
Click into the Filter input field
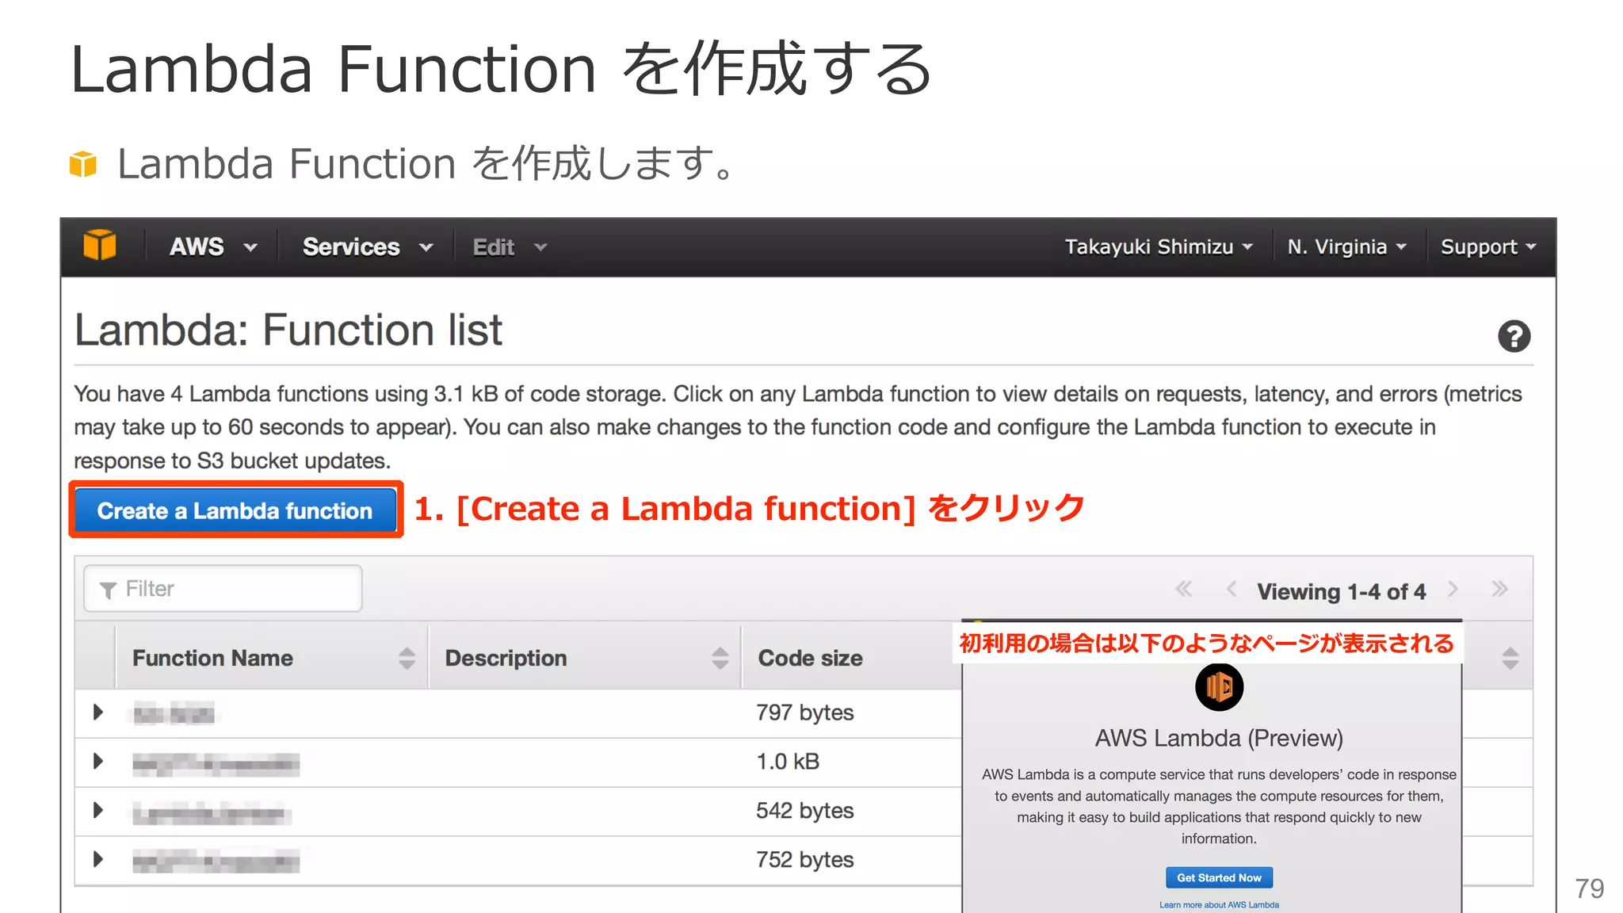click(223, 589)
